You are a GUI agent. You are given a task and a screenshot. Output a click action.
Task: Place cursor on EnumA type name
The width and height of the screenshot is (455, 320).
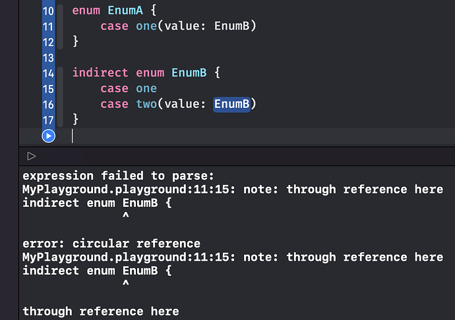pyautogui.click(x=125, y=11)
